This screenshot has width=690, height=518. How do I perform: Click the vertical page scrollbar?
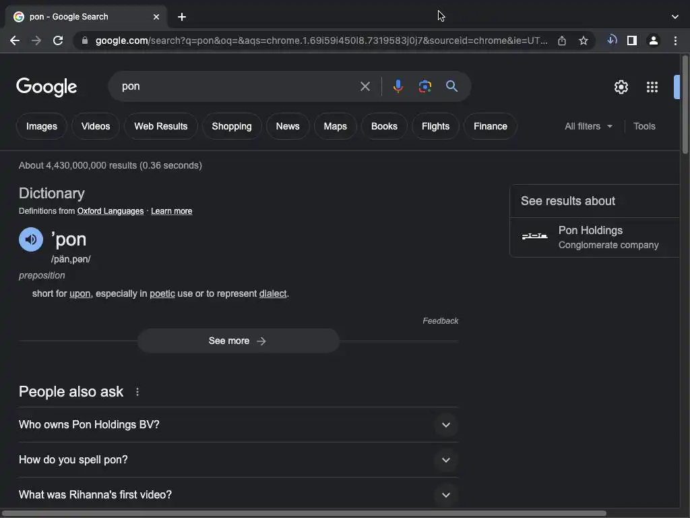point(685,105)
